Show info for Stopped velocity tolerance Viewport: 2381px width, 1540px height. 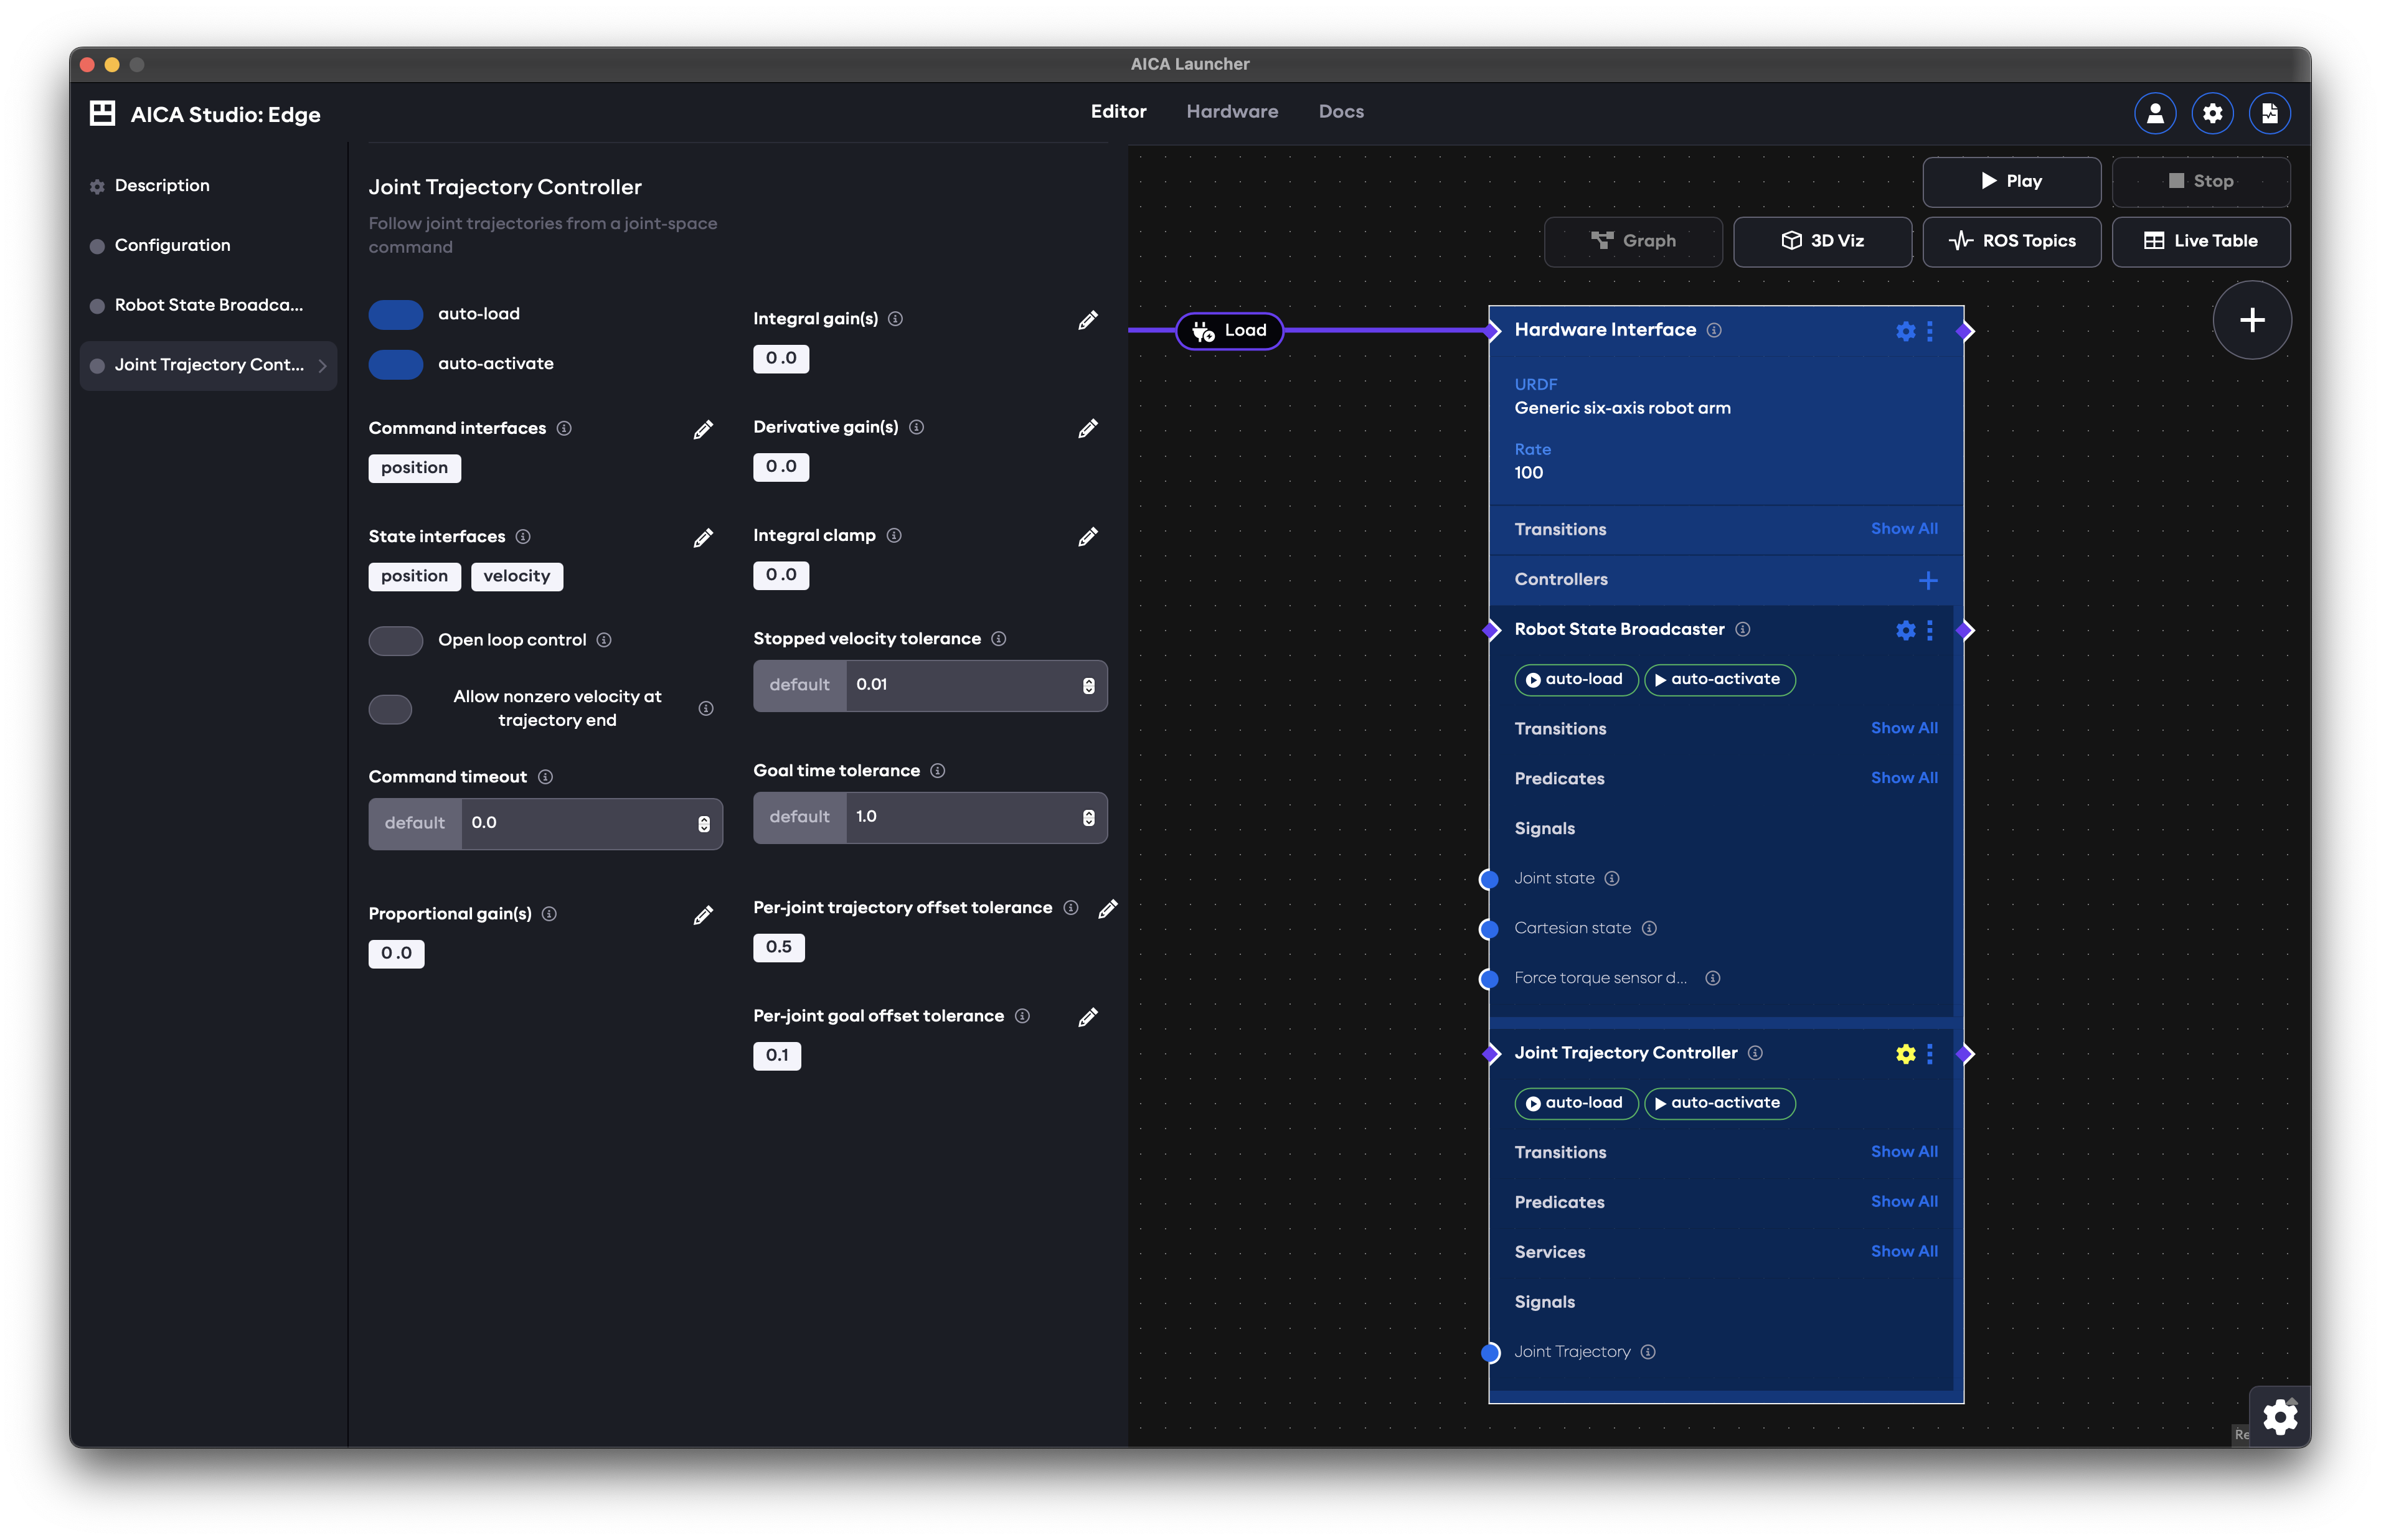tap(998, 639)
